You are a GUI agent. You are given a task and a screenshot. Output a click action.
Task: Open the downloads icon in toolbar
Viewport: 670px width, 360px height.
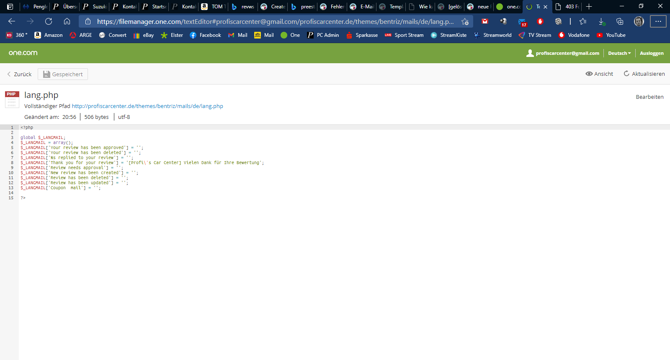pos(601,21)
